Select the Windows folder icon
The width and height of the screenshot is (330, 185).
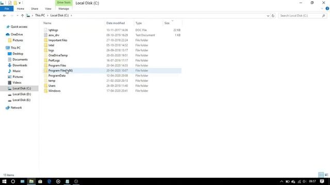46,91
